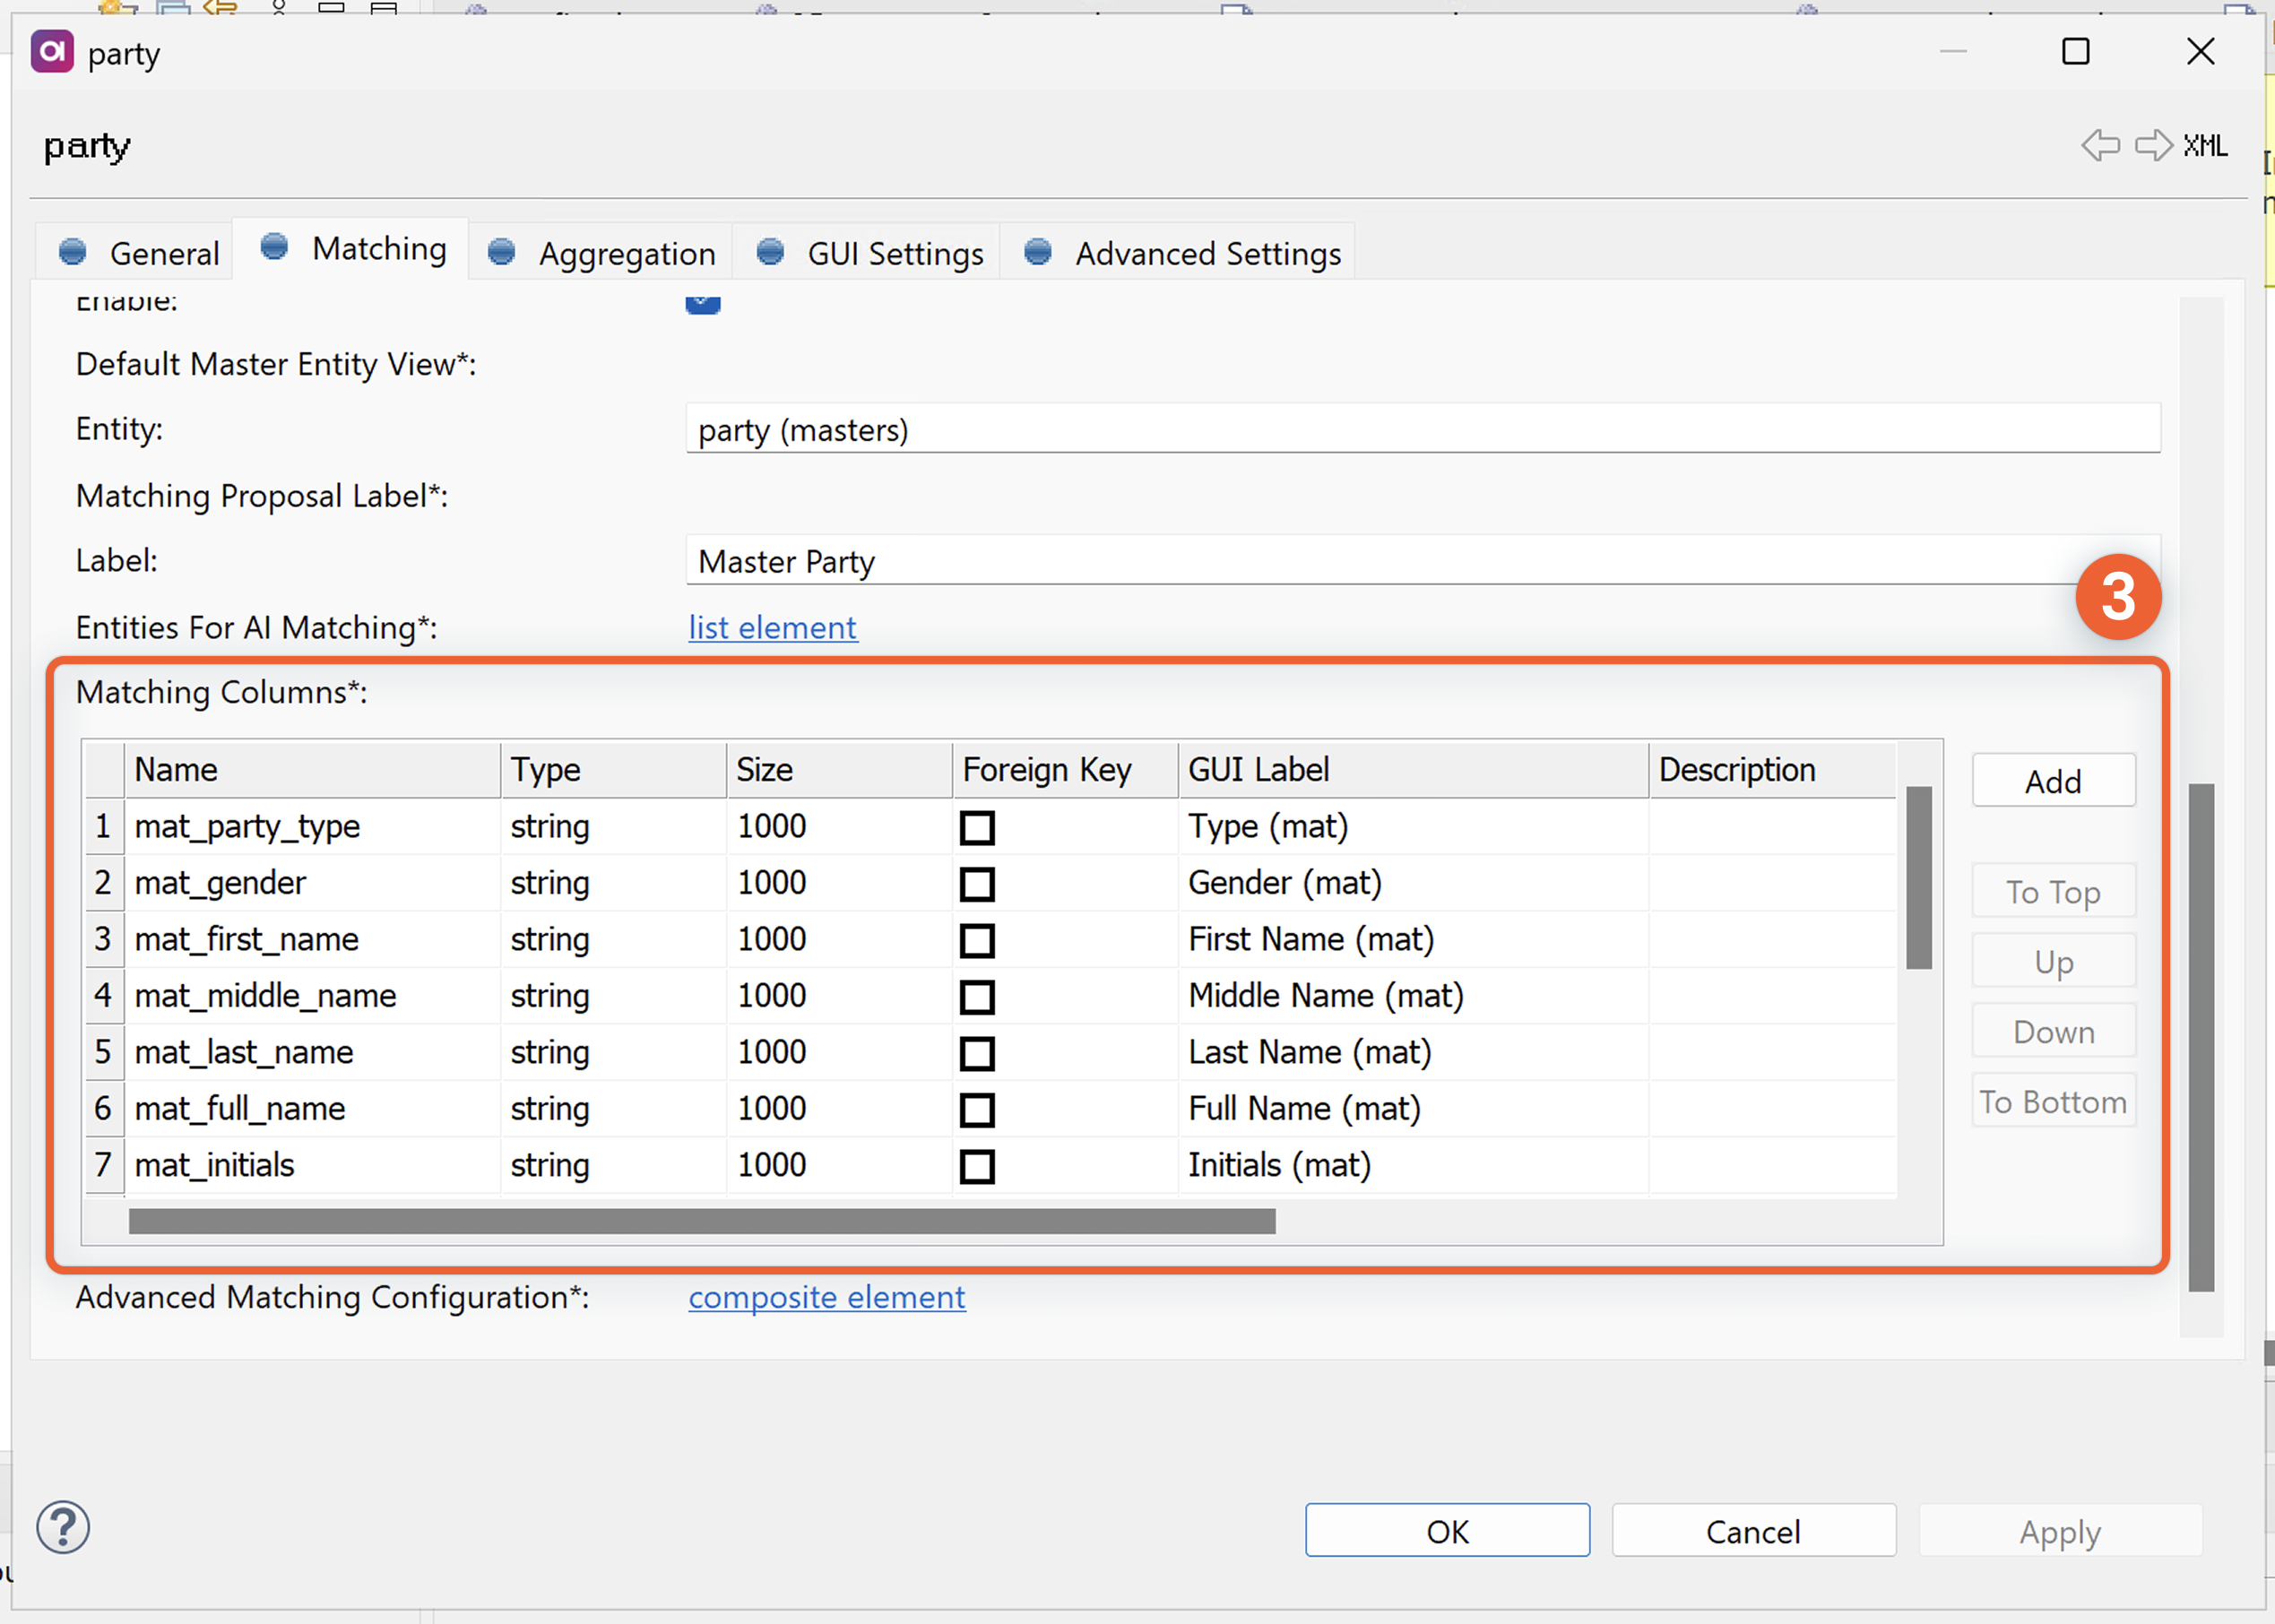Enable Foreign Key for mat_gender
Viewport: 2275px width, 1624px height.
[x=978, y=883]
